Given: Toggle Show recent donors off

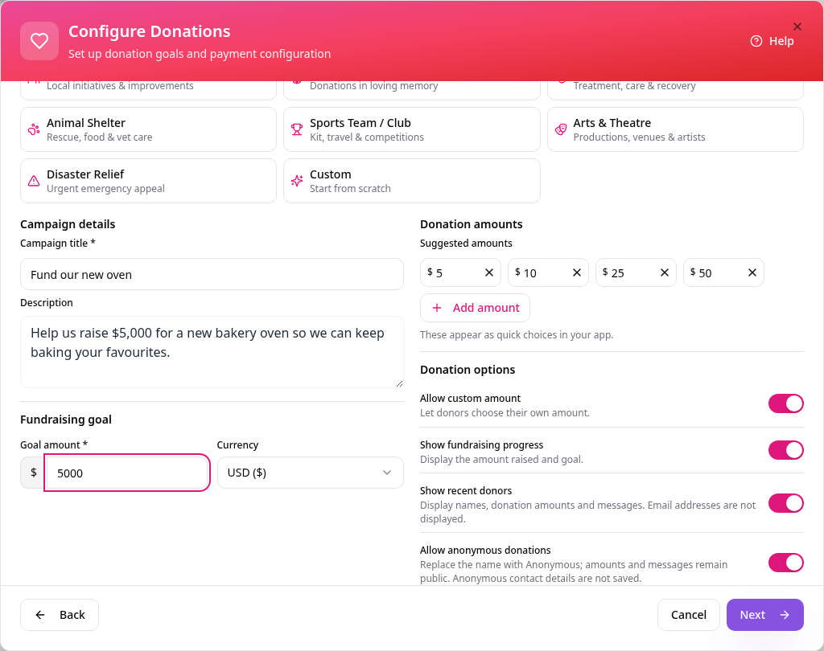Looking at the screenshot, I should [x=786, y=503].
